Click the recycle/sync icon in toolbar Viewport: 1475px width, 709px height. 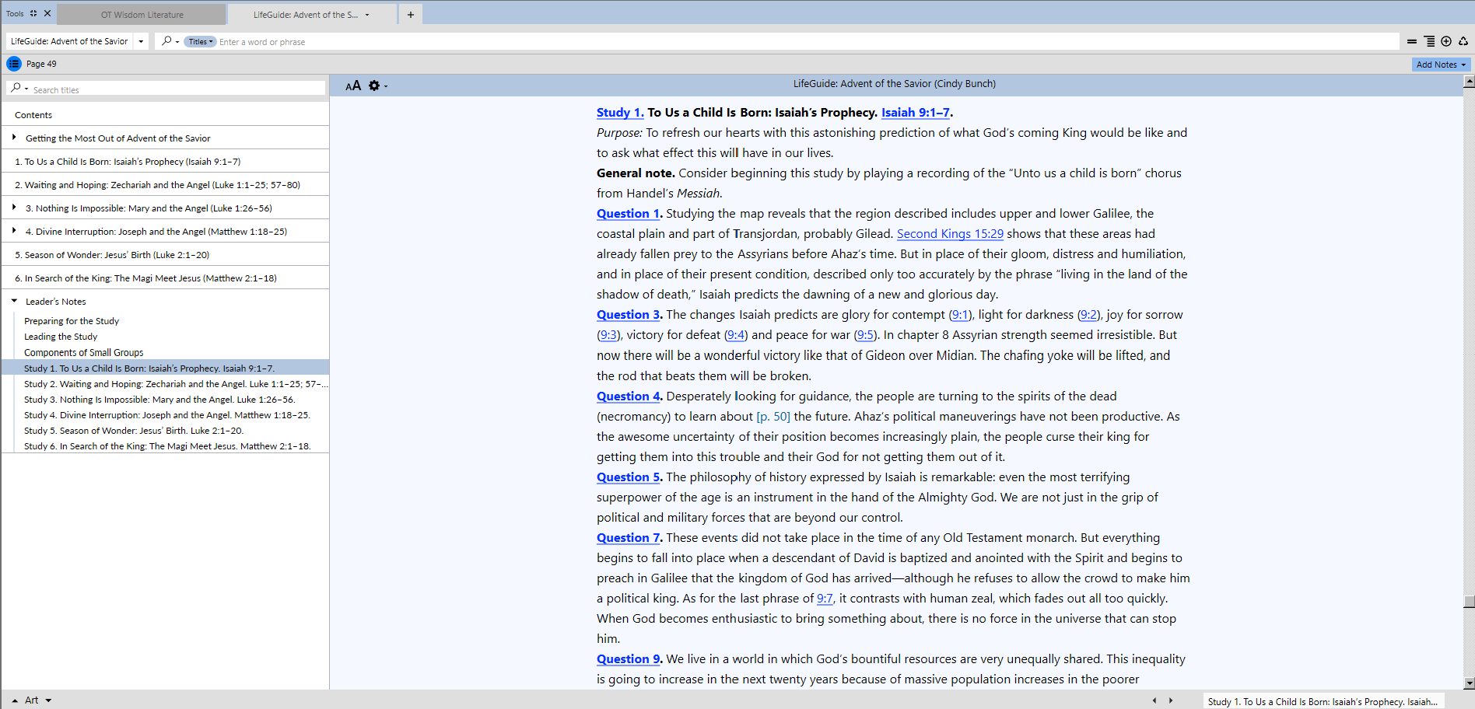[x=1463, y=41]
